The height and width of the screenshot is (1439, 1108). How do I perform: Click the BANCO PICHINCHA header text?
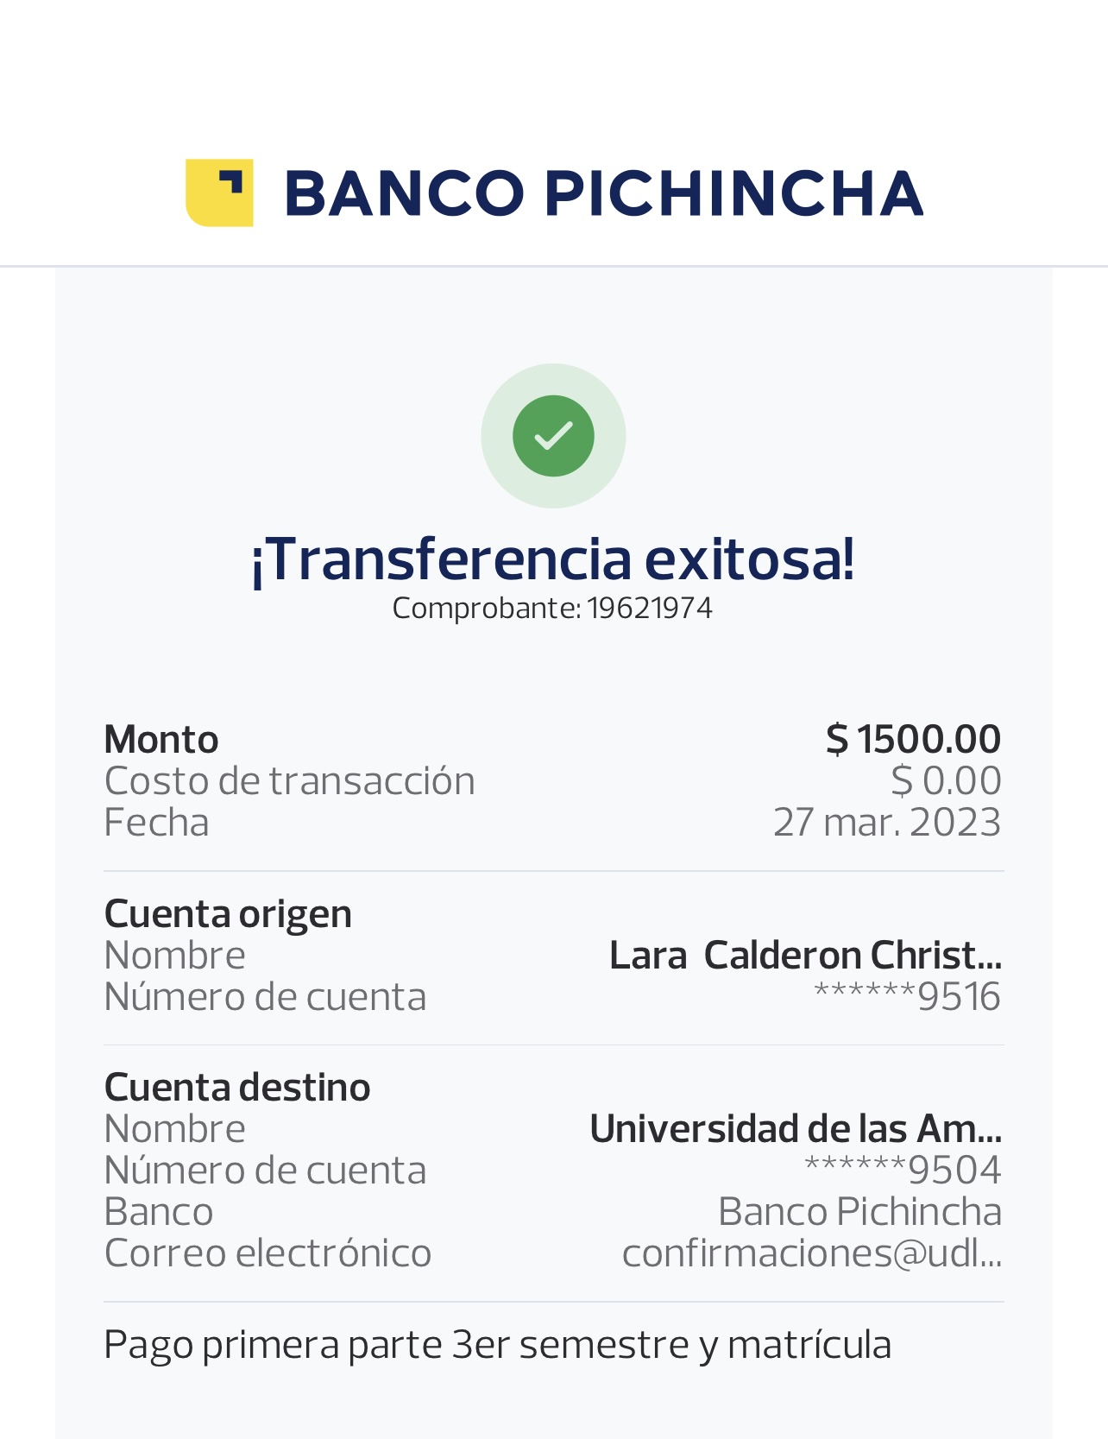603,192
